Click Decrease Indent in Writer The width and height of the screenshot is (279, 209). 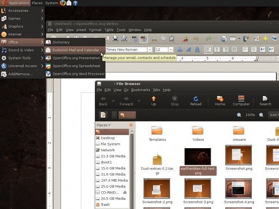[263, 49]
